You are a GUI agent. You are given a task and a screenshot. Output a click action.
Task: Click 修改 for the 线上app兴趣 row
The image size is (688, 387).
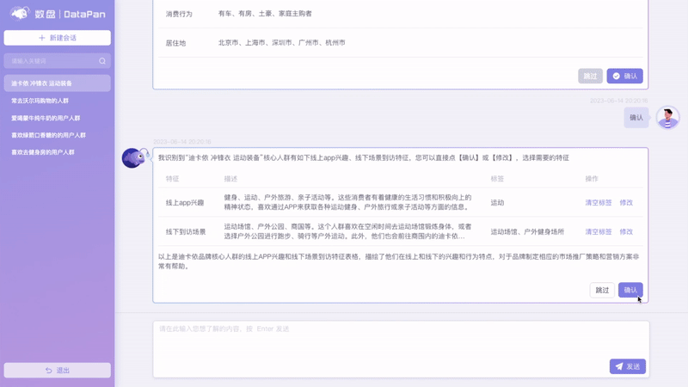point(626,203)
